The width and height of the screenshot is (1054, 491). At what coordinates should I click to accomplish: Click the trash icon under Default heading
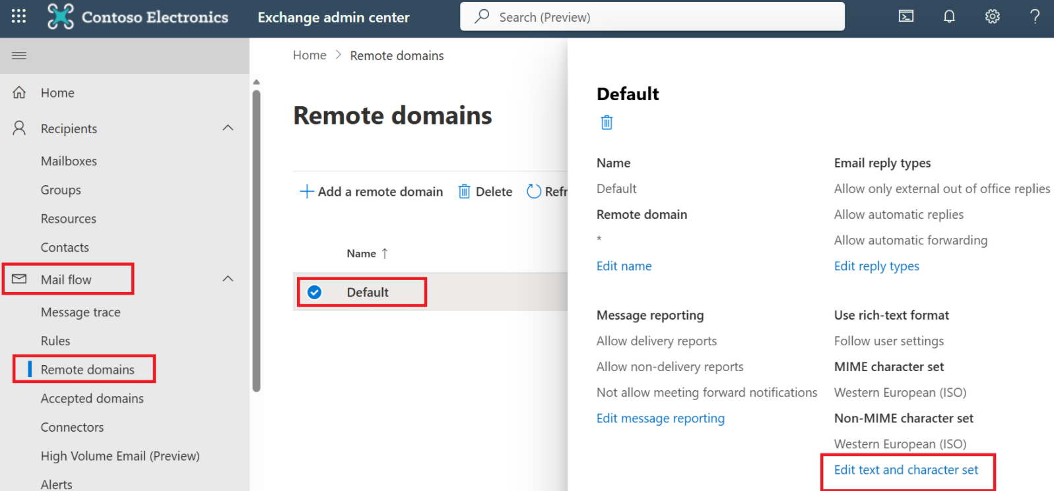point(607,123)
